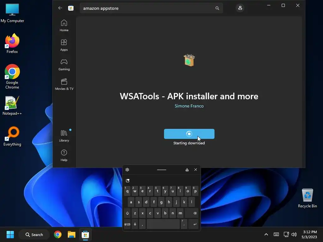Select the Recycle Bin desktop icon
323x242 pixels.
tap(307, 198)
